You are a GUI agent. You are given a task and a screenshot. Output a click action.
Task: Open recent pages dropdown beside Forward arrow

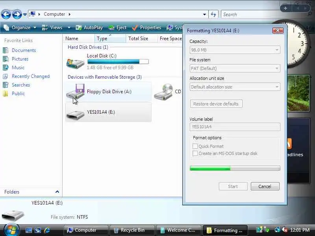pos(25,15)
